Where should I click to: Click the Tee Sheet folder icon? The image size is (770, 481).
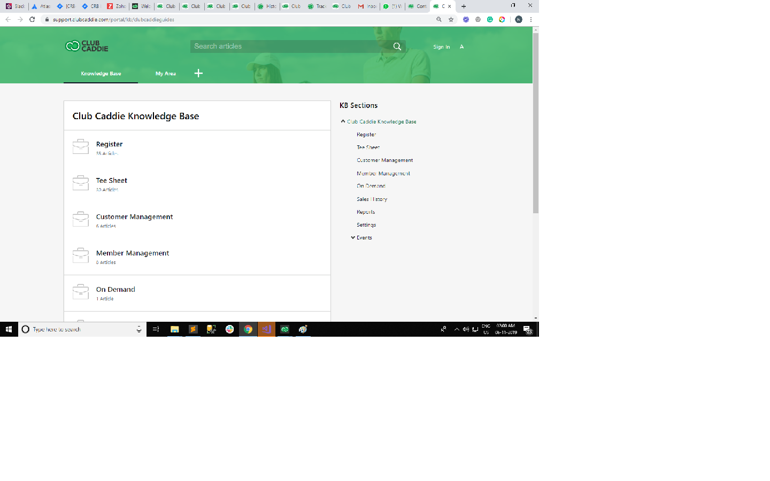tap(81, 183)
